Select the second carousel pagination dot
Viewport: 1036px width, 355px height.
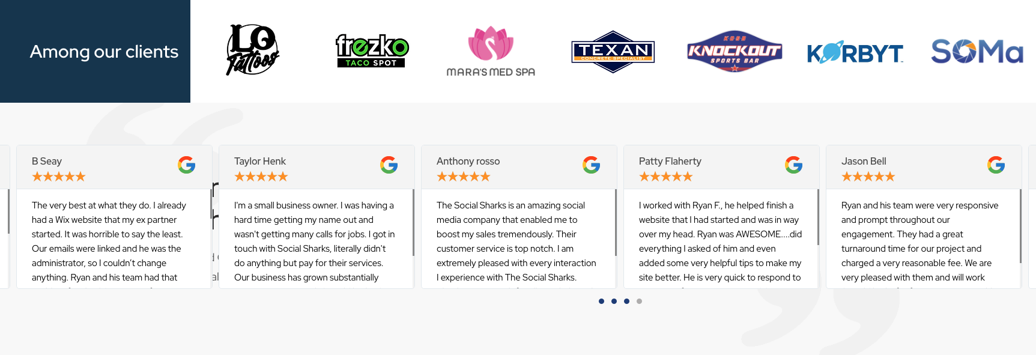[x=614, y=302]
